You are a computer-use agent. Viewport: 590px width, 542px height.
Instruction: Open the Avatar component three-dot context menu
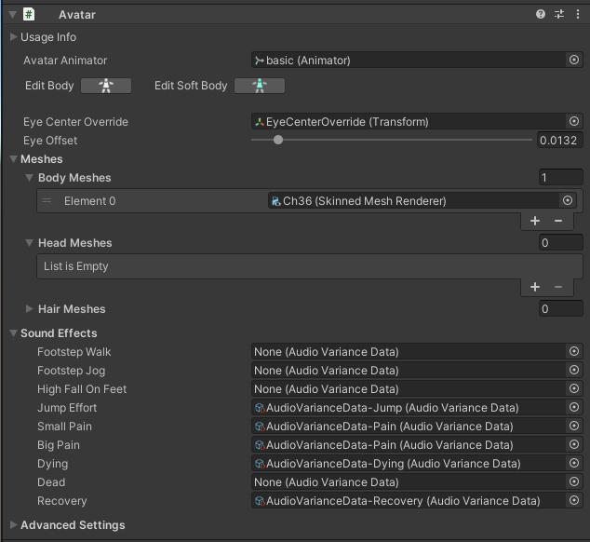[577, 14]
